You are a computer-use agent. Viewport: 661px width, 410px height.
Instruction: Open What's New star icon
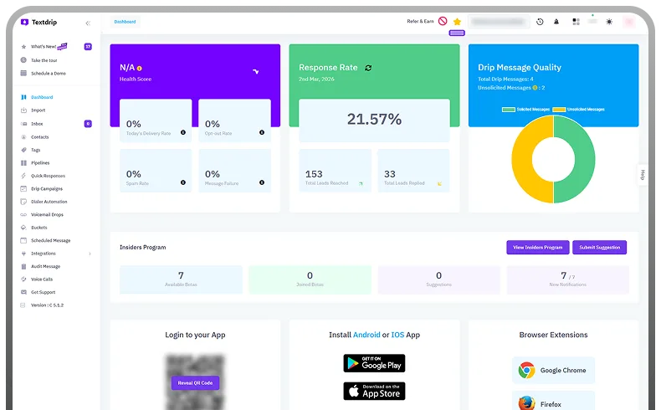(x=23, y=47)
